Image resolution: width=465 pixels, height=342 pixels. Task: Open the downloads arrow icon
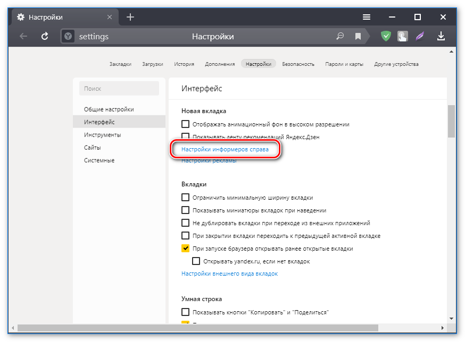(441, 36)
